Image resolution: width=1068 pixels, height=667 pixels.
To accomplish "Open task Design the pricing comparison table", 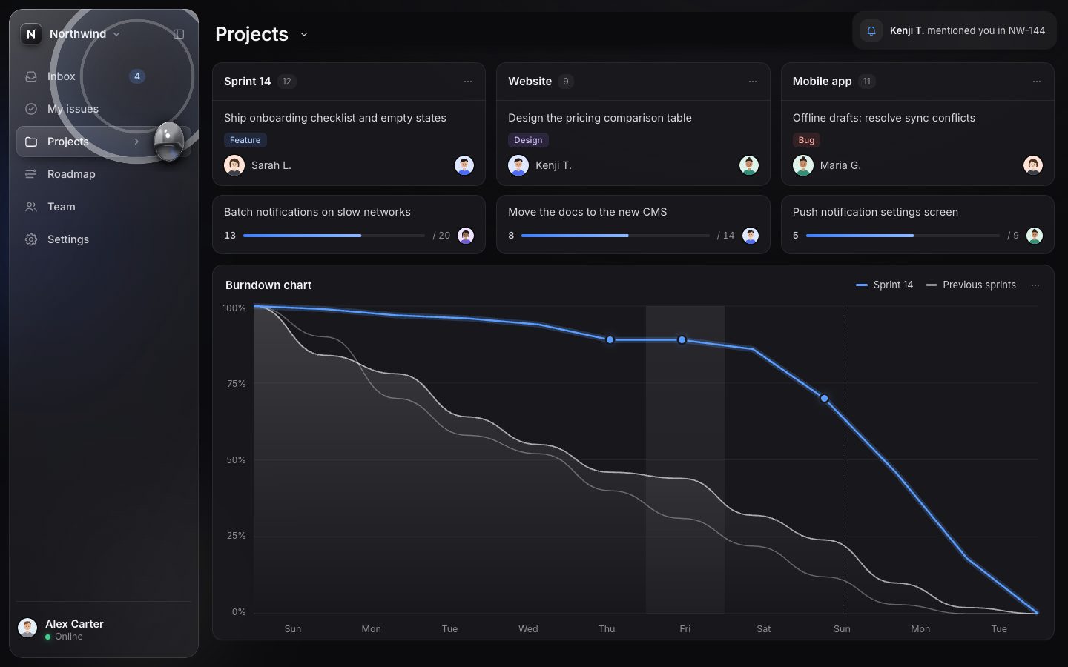I will 600,118.
